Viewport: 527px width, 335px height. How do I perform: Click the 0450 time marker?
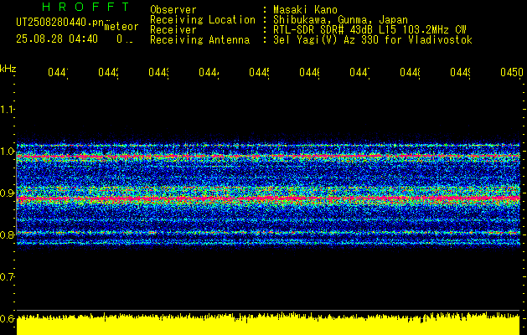click(512, 73)
